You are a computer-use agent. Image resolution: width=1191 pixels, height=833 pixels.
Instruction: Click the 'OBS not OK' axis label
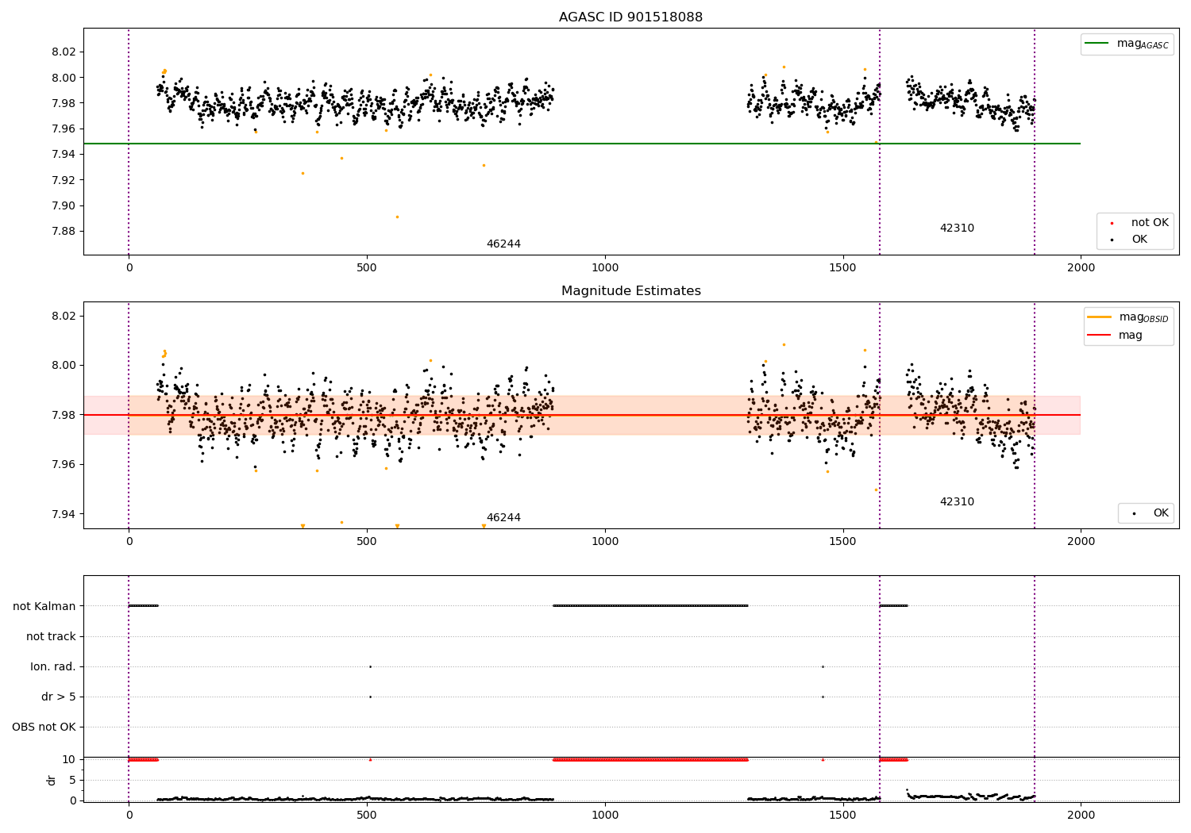pyautogui.click(x=44, y=727)
